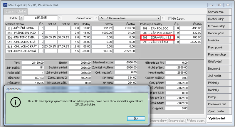Click the ZP firma value -264.00
Viewport: 235px width, 127px height.
tap(126, 83)
